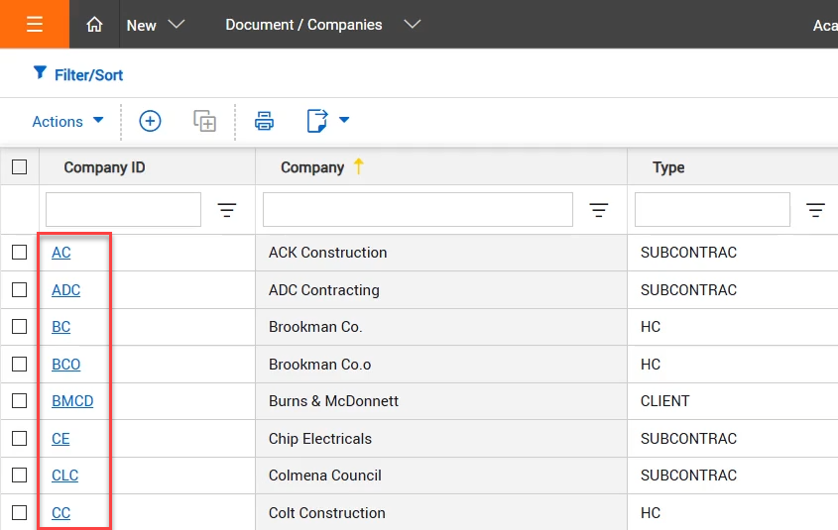Check the Brookman Co. row checkbox
838x530 pixels.
point(19,326)
